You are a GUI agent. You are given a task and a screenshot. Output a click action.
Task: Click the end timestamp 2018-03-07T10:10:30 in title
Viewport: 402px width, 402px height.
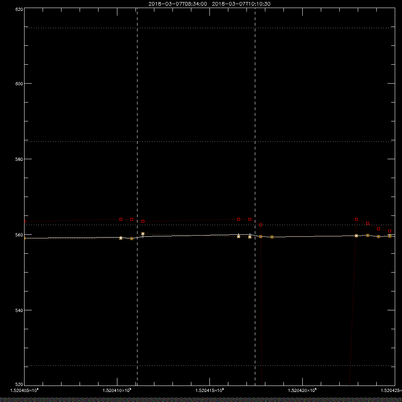click(241, 4)
